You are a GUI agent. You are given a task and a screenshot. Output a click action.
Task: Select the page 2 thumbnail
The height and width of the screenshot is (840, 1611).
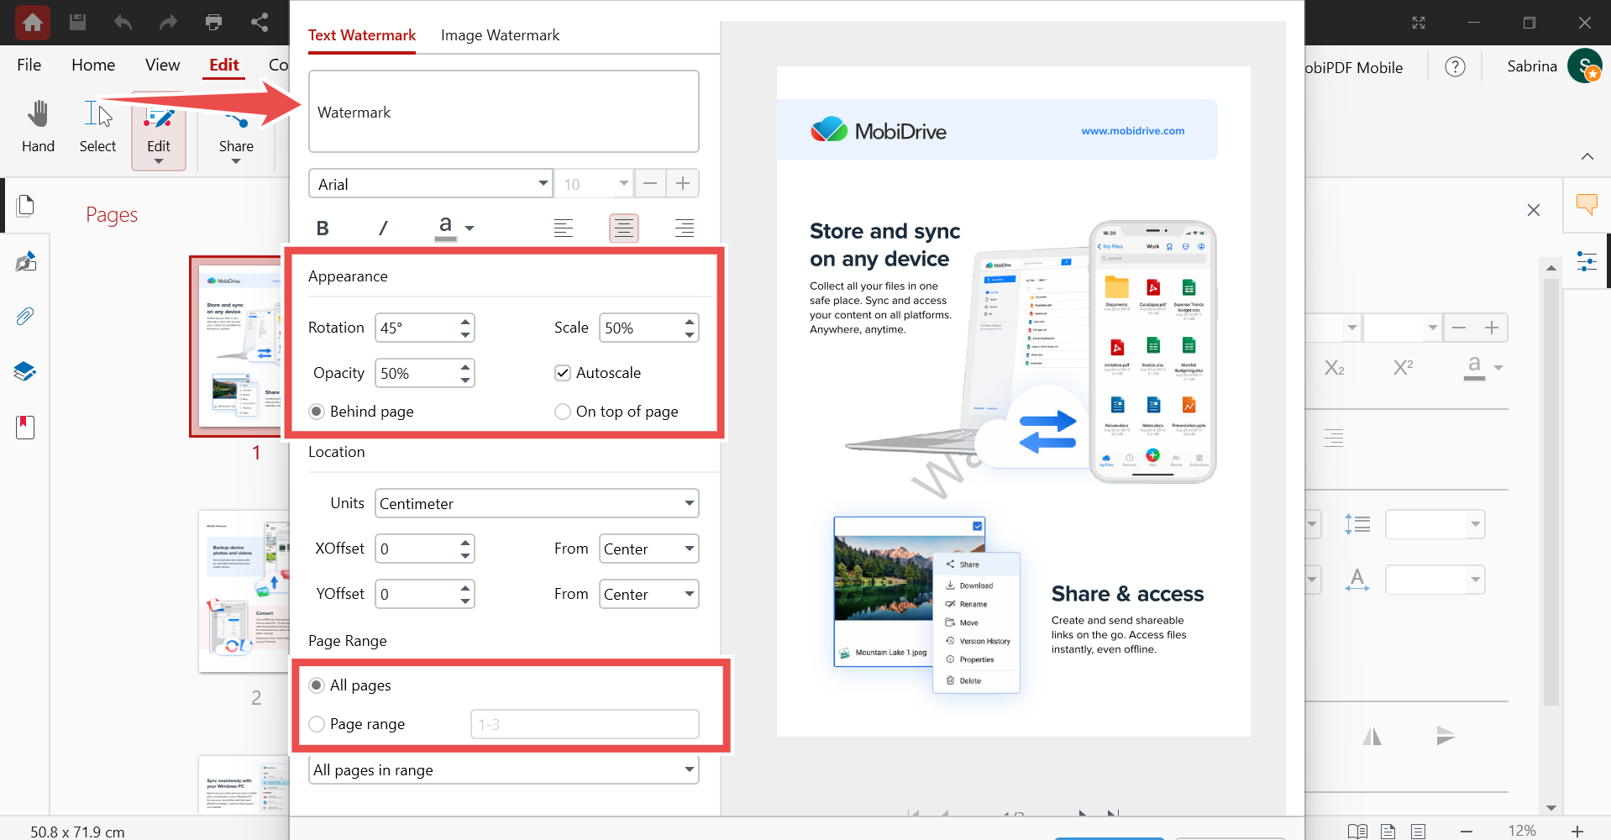coord(244,591)
